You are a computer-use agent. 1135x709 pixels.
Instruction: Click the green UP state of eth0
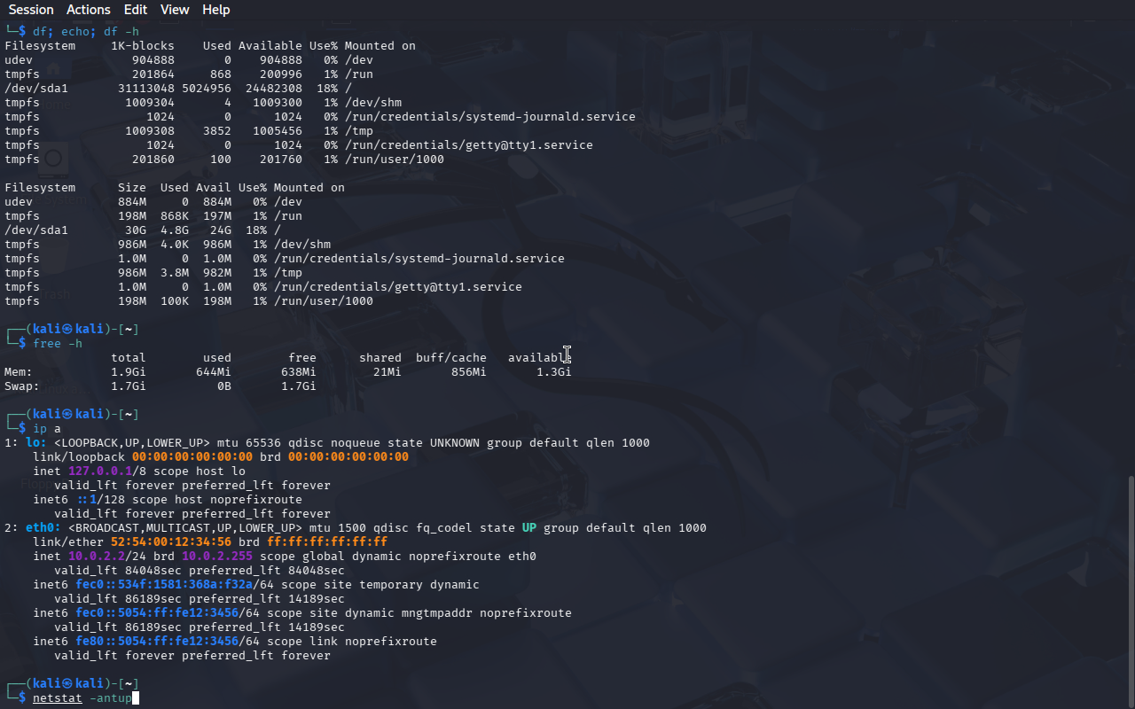pyautogui.click(x=528, y=528)
